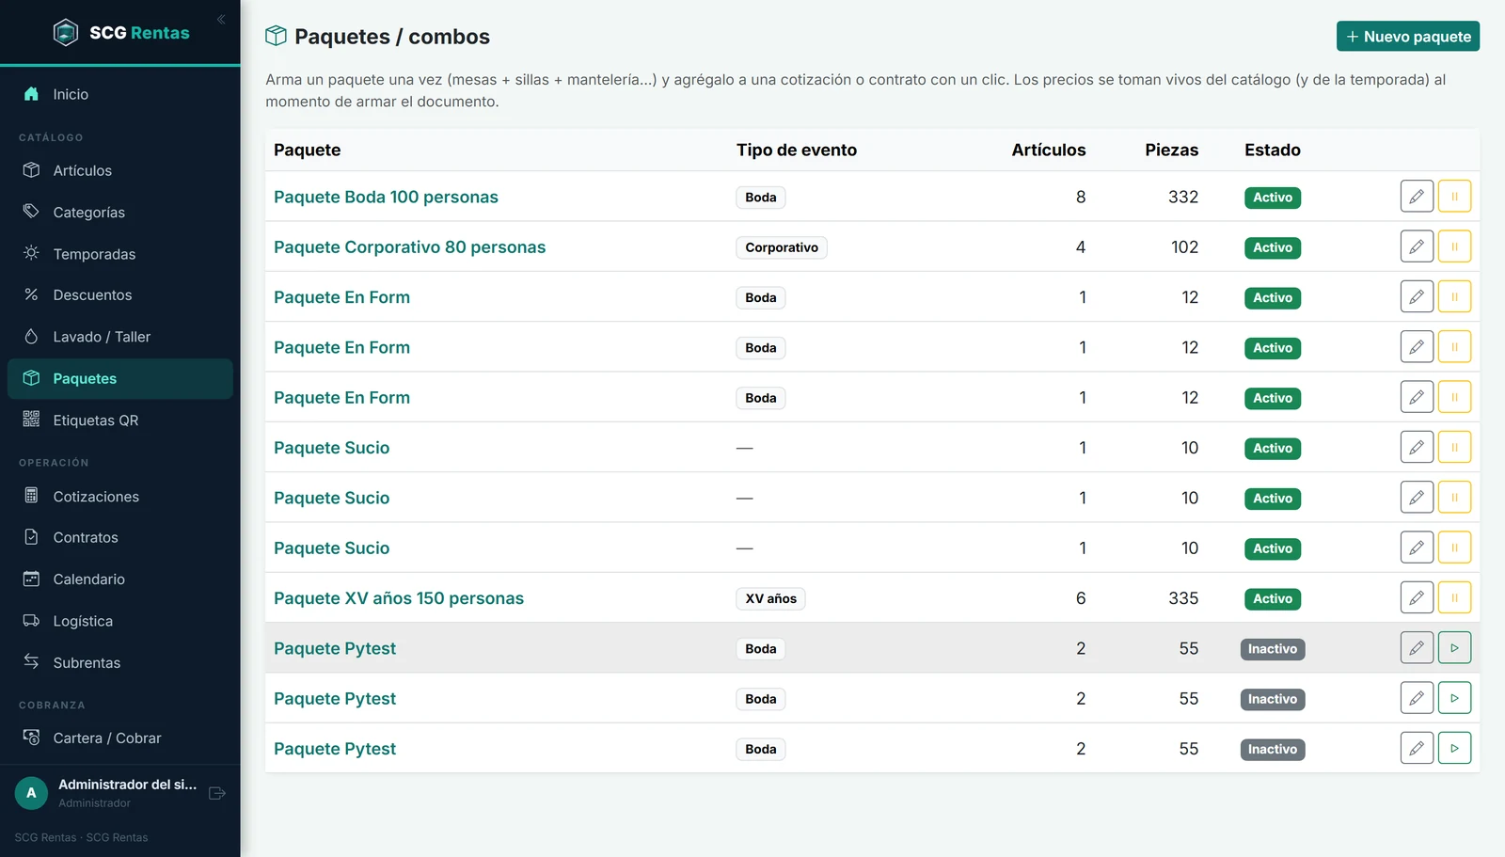
Task: Edit Paquete Corporativo 80 personas pencil
Action: tap(1417, 246)
